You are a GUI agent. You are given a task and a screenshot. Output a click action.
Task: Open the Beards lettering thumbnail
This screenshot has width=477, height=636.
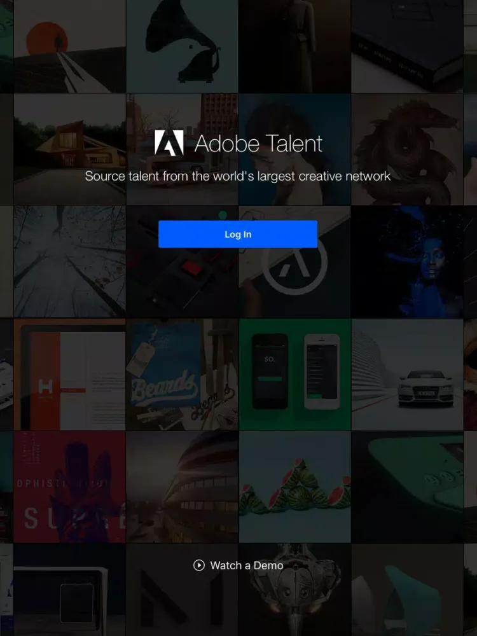coord(182,375)
